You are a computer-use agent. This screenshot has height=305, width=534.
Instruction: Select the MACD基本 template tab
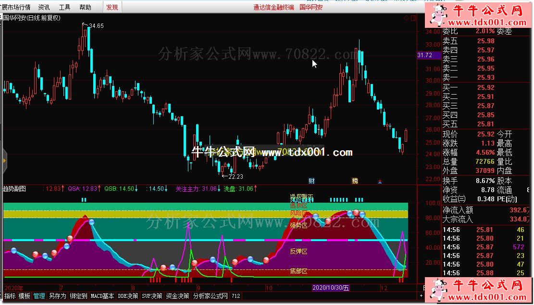point(102,296)
